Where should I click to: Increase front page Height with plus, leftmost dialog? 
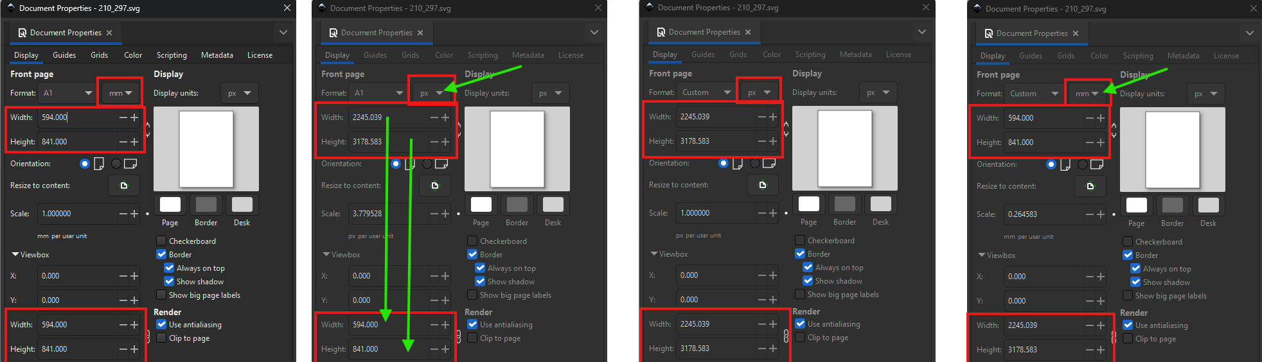tap(134, 142)
